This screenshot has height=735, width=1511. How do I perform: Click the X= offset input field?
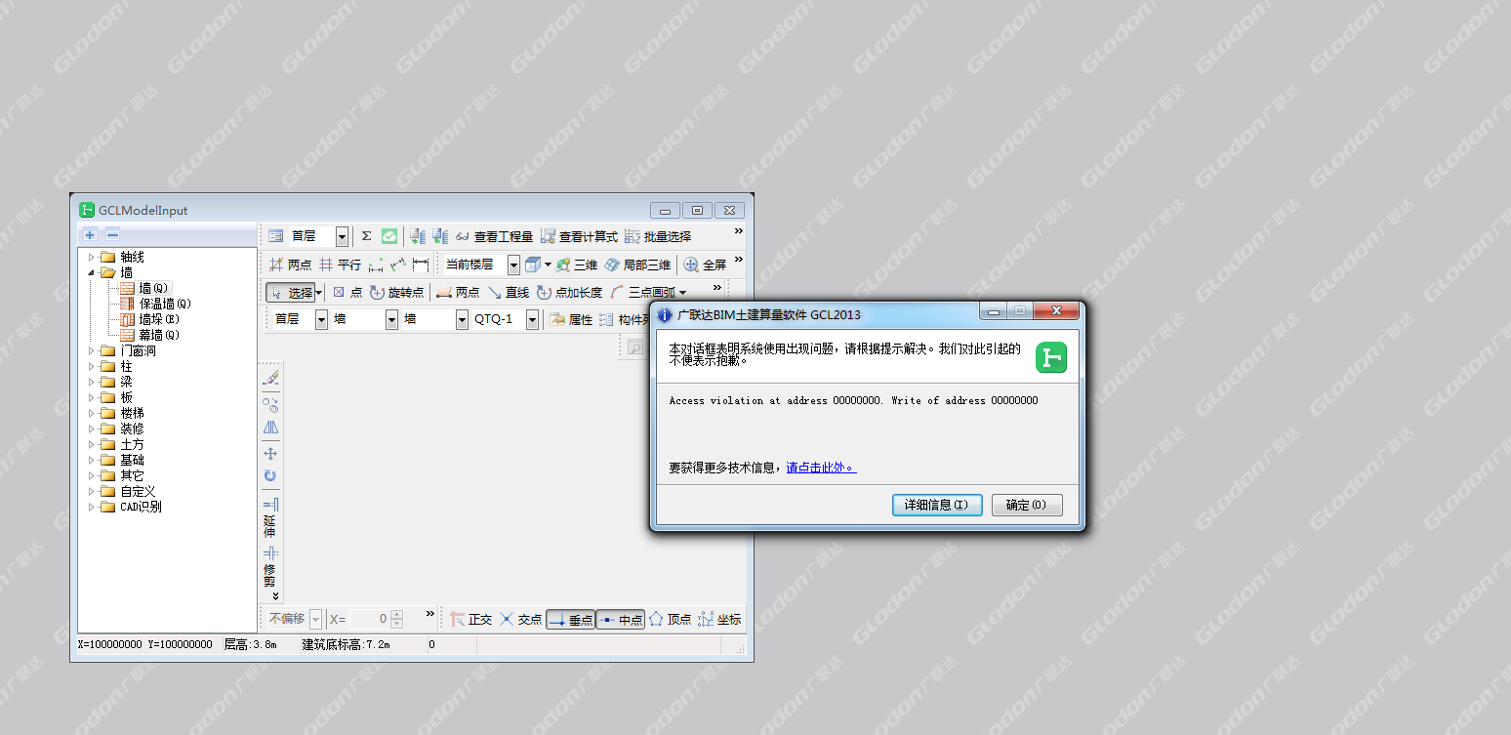coord(370,619)
